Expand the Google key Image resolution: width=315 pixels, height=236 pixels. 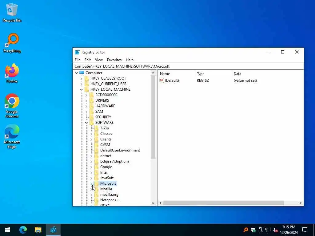click(x=91, y=167)
